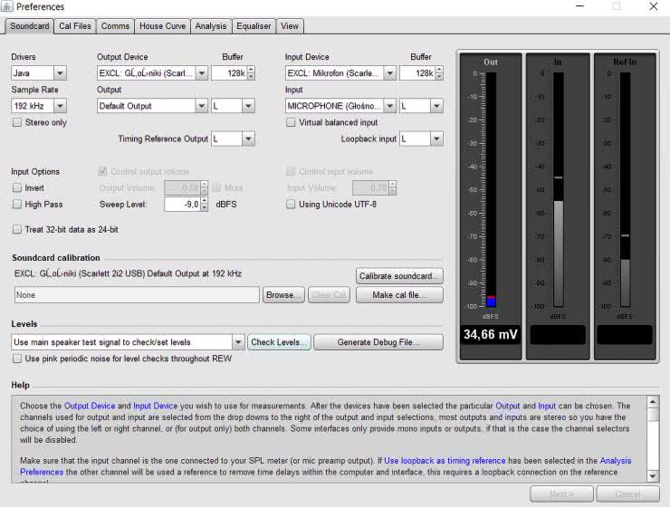Toggle the Invert input option
The height and width of the screenshot is (507, 670).
click(17, 187)
